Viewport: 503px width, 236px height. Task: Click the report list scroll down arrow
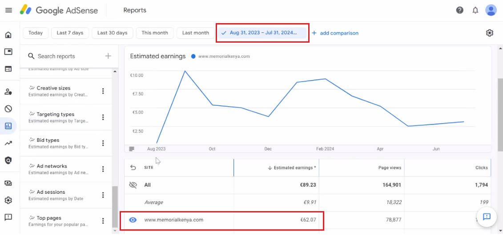[115, 231]
